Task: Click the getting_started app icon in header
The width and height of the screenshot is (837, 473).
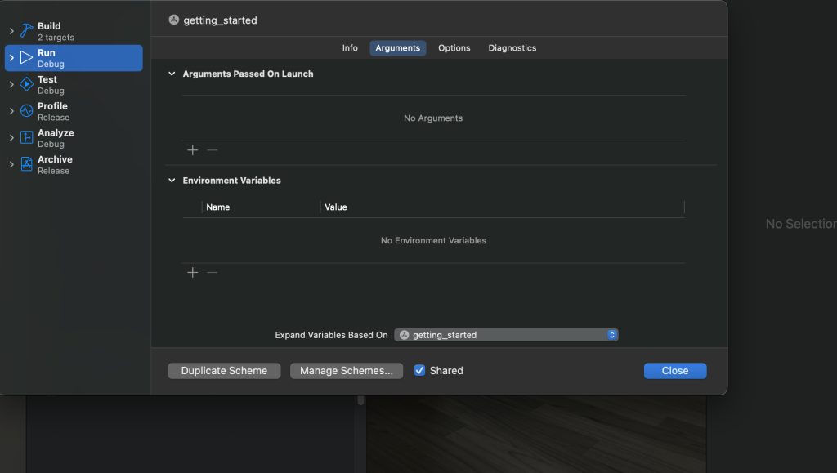Action: 173,20
